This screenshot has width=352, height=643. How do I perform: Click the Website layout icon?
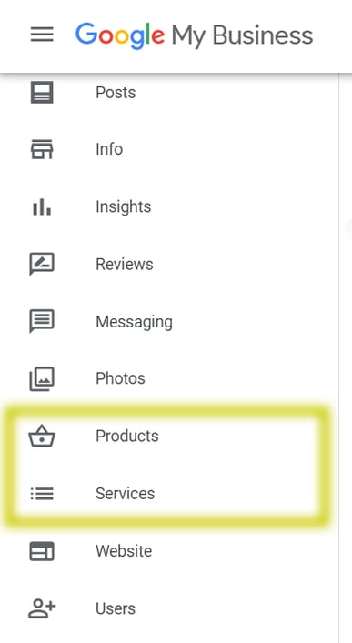click(42, 551)
